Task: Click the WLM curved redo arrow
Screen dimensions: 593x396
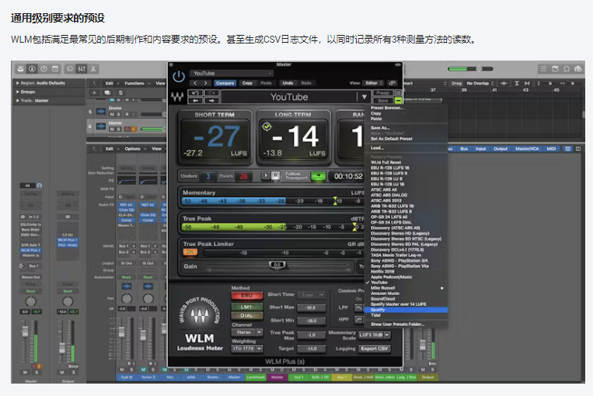Action: pos(211,93)
